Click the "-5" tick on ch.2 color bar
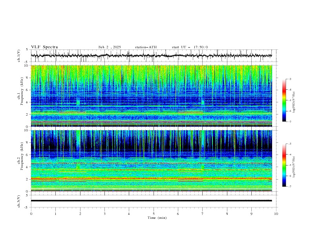The width and height of the screenshot is (311, 240). [289, 165]
